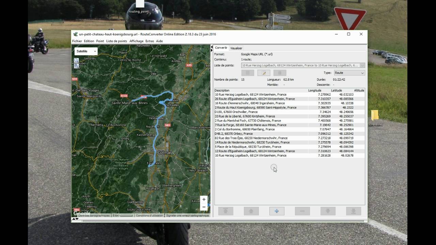Collapse map panel with left splitter arrow
436x245 pixels.
click(x=212, y=47)
